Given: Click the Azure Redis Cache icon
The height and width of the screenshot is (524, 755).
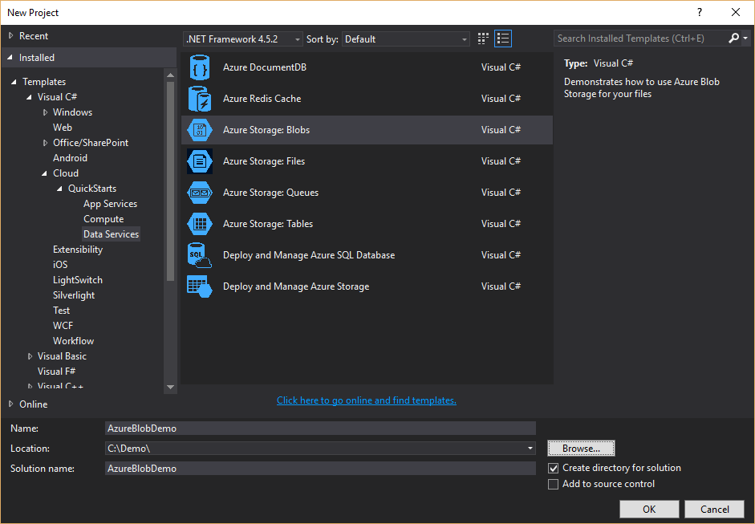Looking at the screenshot, I should pyautogui.click(x=199, y=99).
